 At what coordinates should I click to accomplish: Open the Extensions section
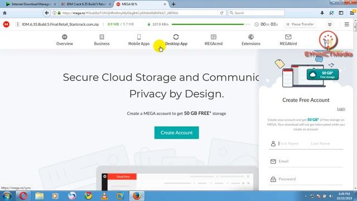coord(251,40)
